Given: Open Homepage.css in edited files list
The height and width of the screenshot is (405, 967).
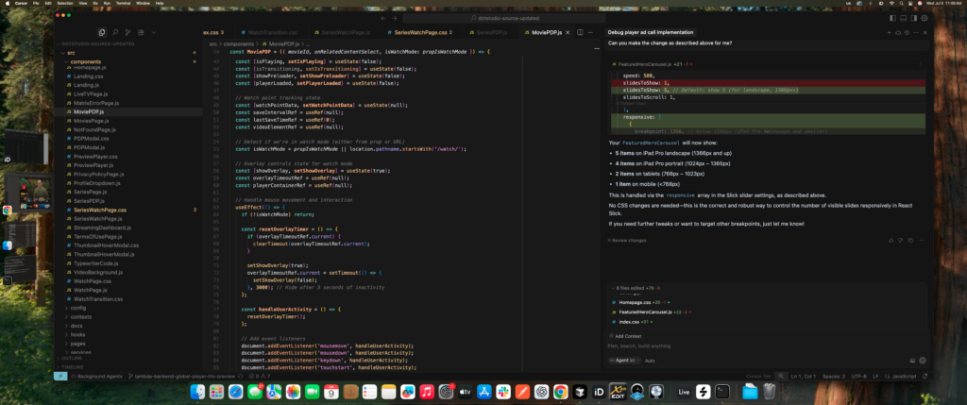Looking at the screenshot, I should (x=636, y=303).
